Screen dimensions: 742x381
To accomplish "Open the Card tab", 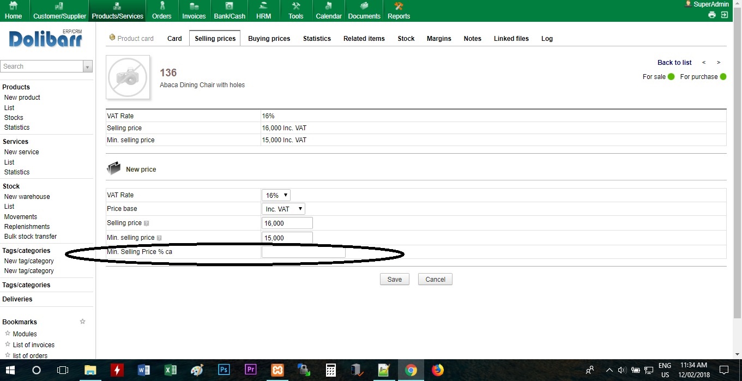I will (x=174, y=39).
